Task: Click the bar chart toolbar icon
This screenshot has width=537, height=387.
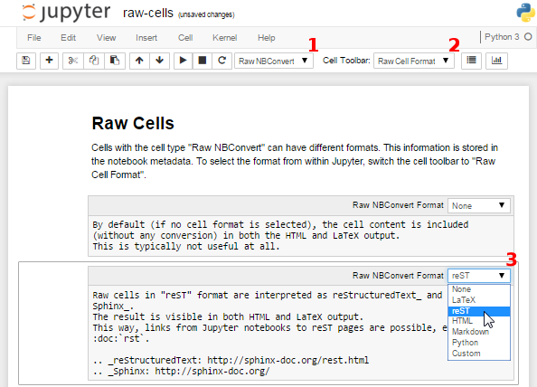Action: click(496, 61)
